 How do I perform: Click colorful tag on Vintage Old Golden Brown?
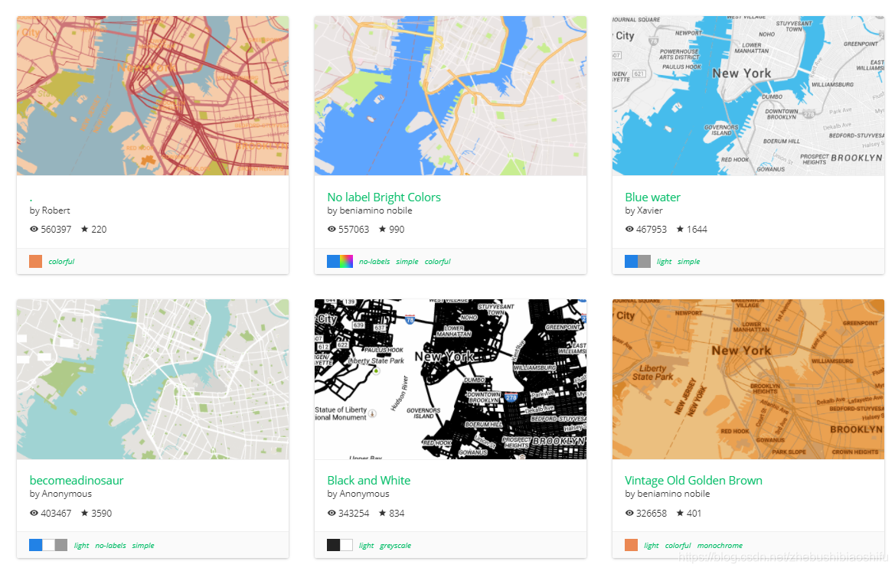click(678, 545)
